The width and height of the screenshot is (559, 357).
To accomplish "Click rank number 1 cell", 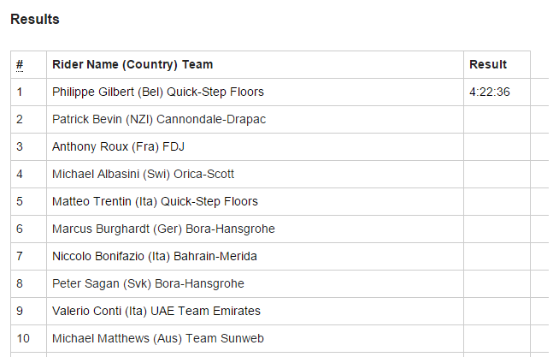I will click(20, 92).
